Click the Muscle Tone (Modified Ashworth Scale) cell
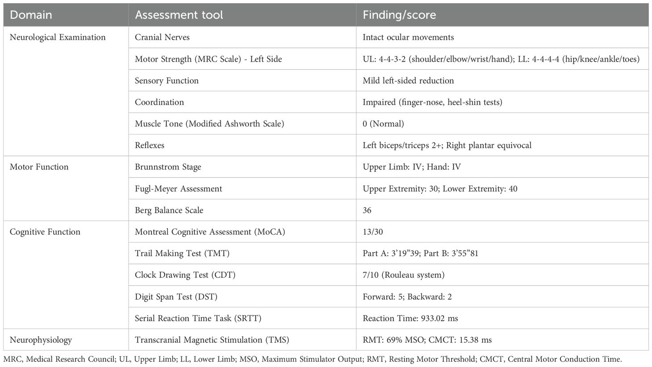652x367 pixels. tap(209, 124)
